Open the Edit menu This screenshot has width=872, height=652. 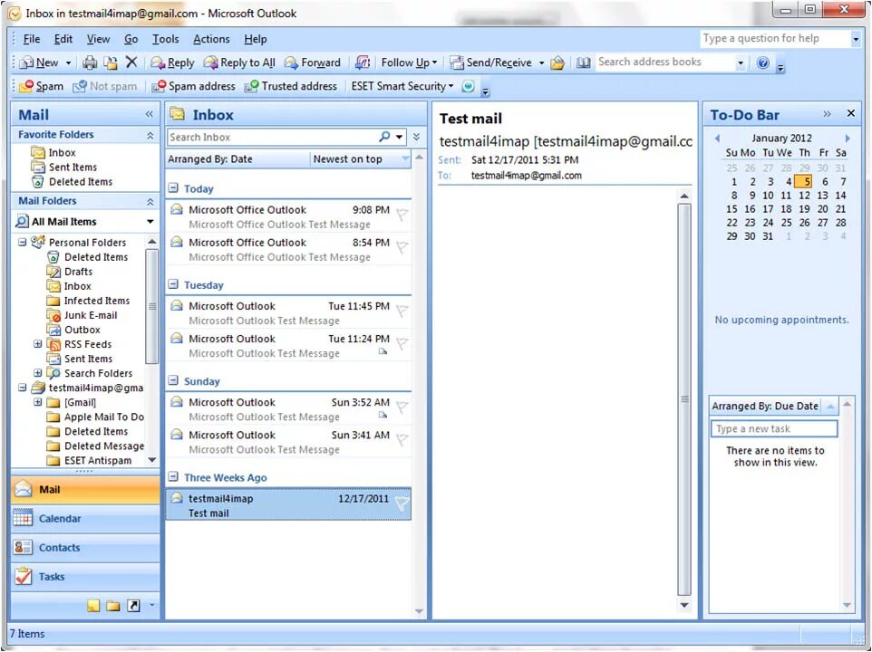(x=63, y=39)
